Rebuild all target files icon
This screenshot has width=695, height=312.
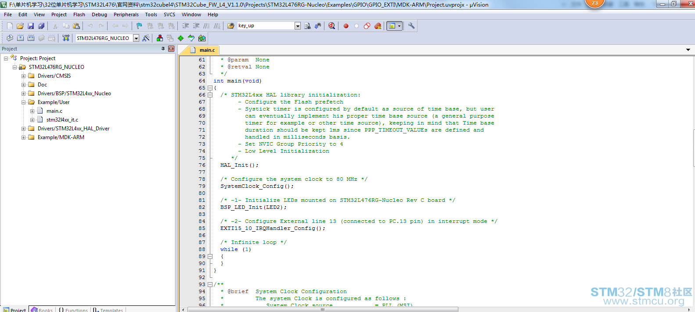31,38
